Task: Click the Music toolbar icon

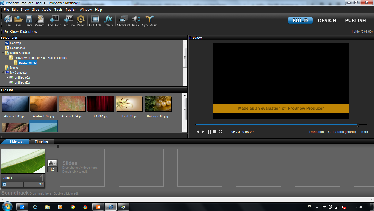Action: [136, 21]
